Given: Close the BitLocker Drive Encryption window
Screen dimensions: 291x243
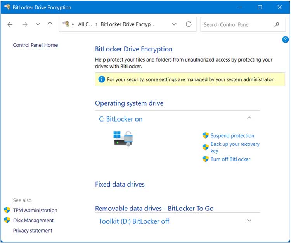Looking at the screenshot, I should click(279, 7).
